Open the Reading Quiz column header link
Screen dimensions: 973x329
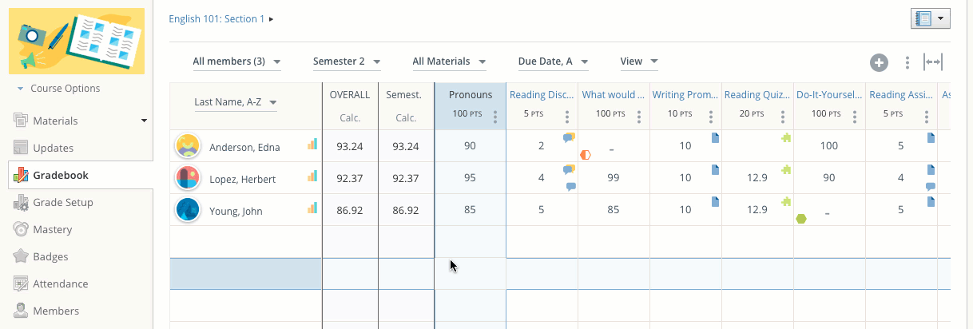[753, 95]
